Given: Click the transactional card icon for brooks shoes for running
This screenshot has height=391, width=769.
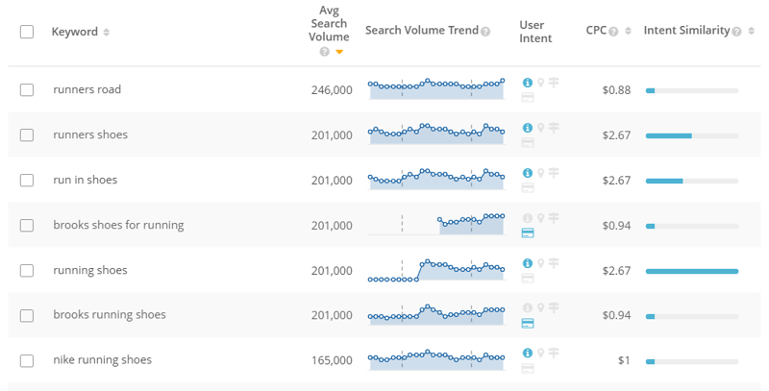Looking at the screenshot, I should coord(527,233).
